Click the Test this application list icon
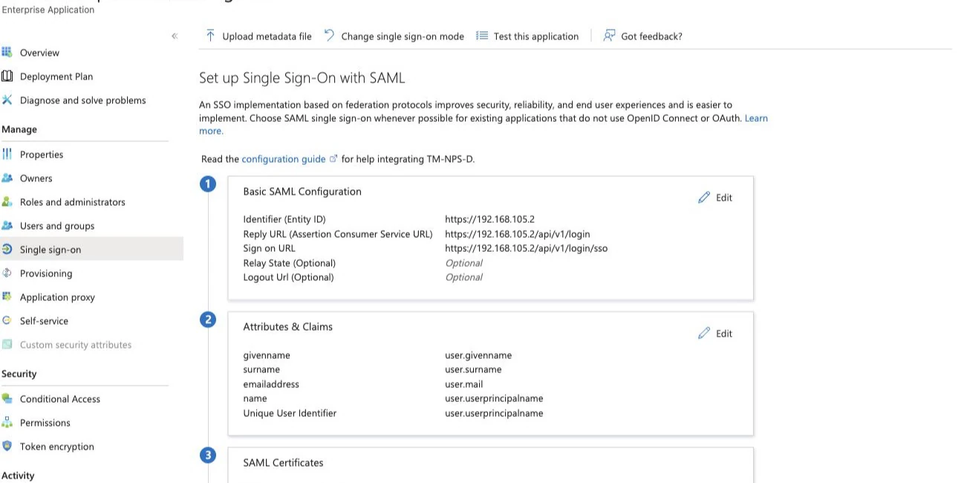The height and width of the screenshot is (483, 967). [x=481, y=36]
